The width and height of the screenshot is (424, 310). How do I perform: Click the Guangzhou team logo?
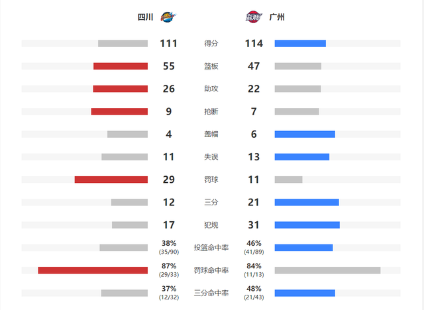pos(254,17)
